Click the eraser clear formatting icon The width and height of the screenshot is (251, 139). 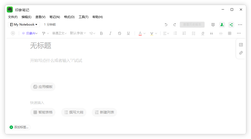(x=203, y=33)
